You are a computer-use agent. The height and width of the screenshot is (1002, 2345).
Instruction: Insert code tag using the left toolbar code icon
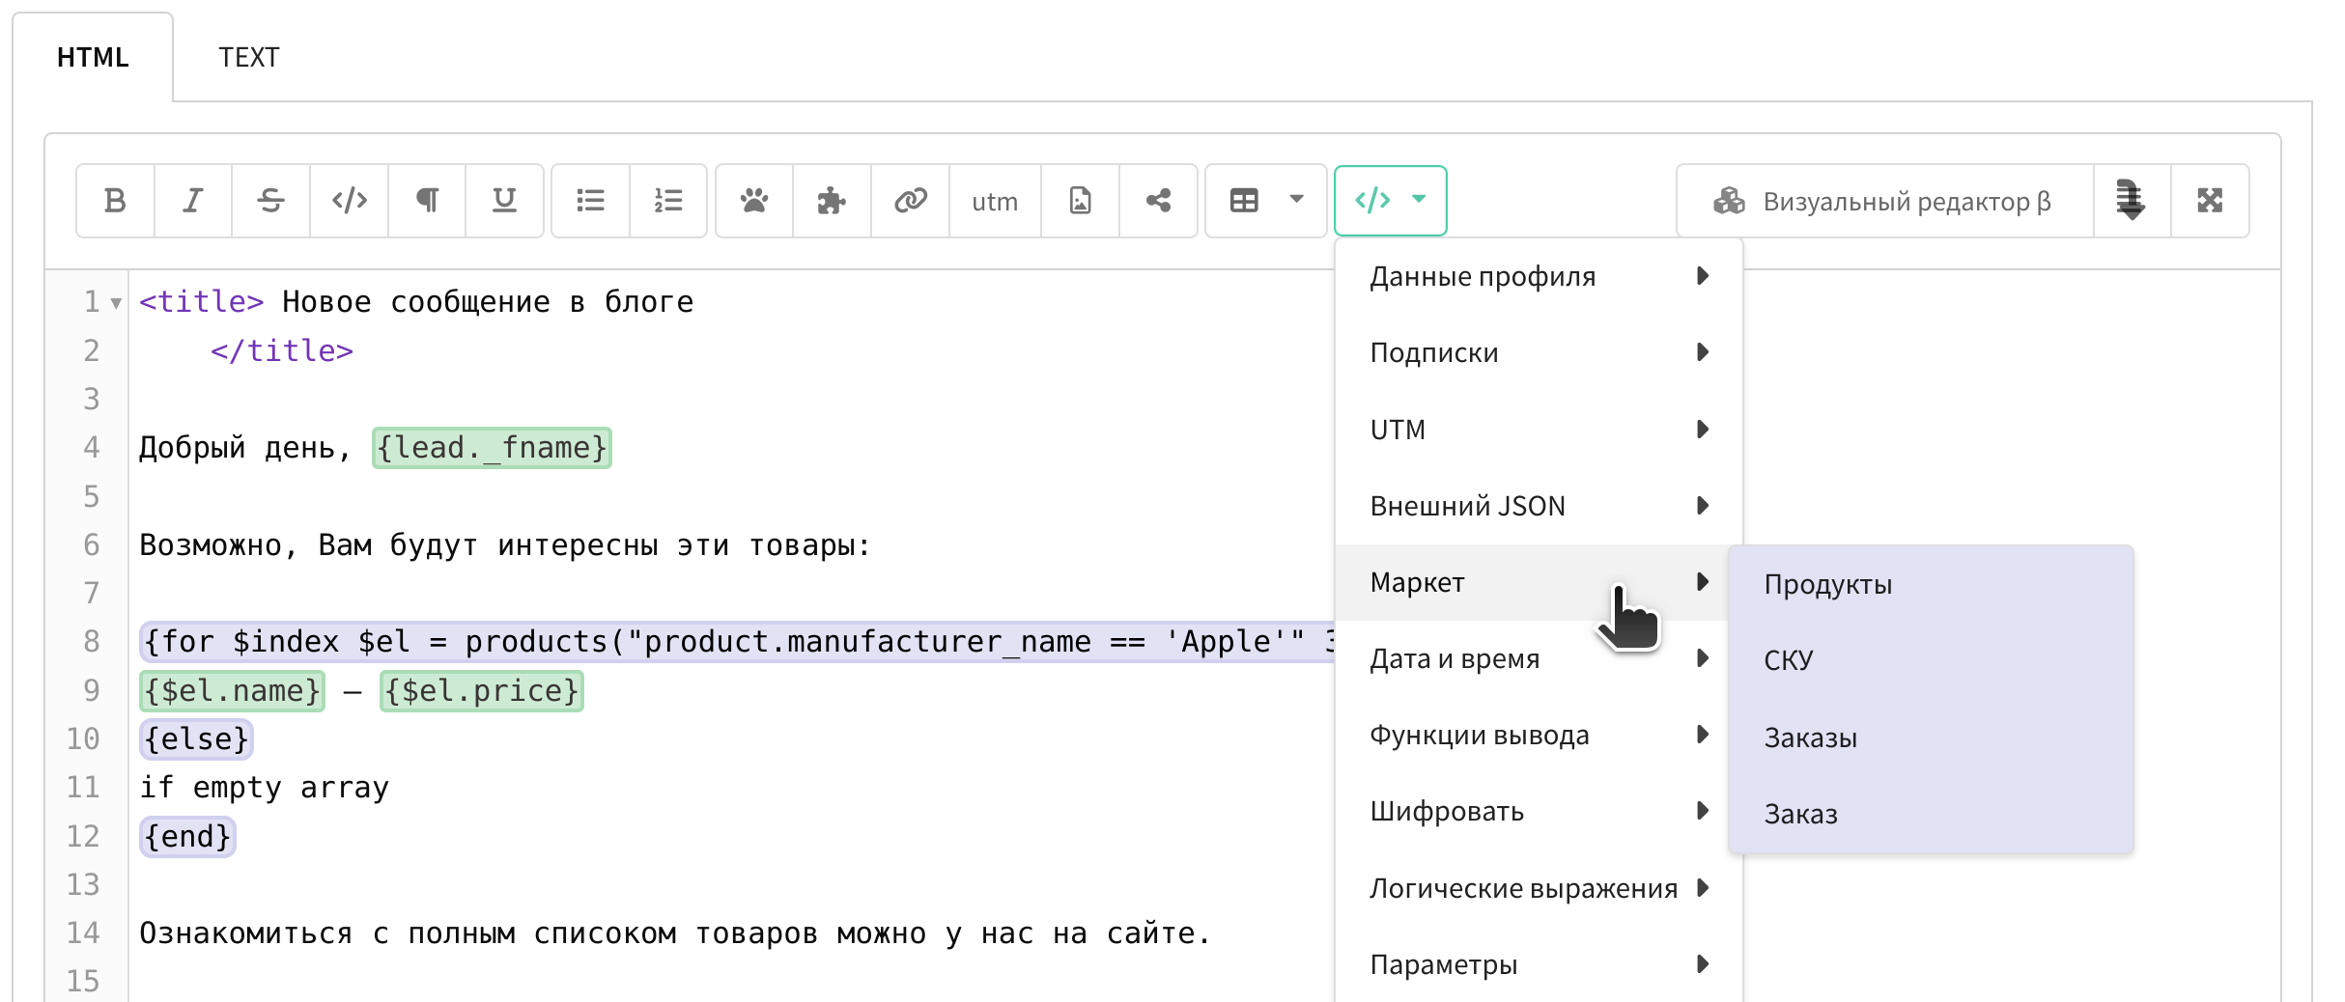point(349,201)
